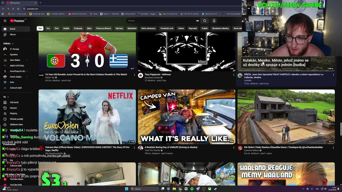Open the Tony Pepperoni - Hellnose title
This screenshot has height=192, width=342.
coord(158,74)
